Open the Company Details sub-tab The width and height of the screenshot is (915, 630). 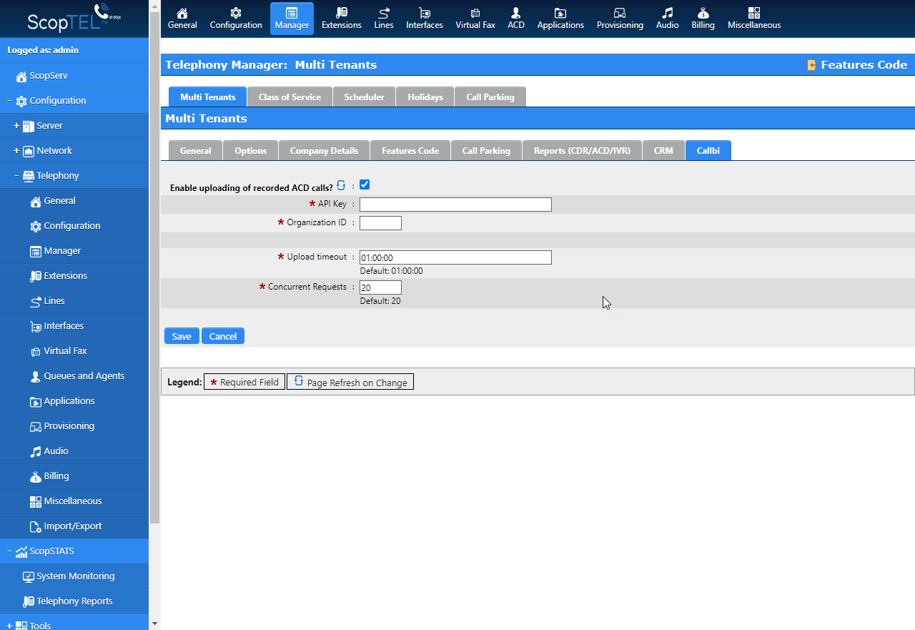[324, 151]
